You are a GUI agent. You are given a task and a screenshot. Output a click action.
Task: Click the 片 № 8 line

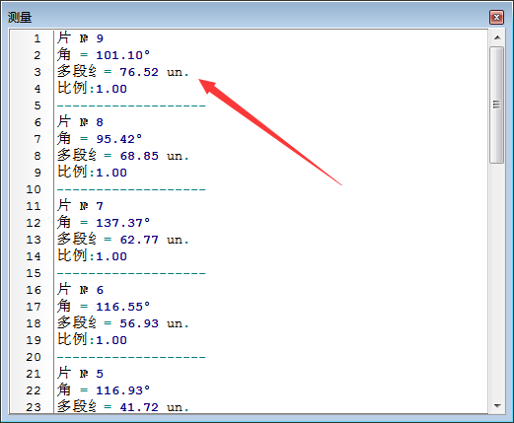tap(80, 122)
